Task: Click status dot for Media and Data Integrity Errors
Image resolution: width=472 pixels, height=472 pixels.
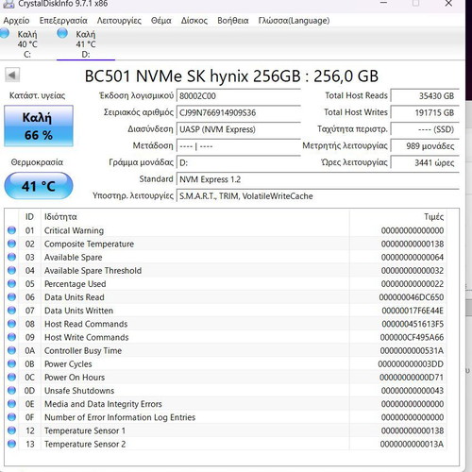Action: [11, 404]
